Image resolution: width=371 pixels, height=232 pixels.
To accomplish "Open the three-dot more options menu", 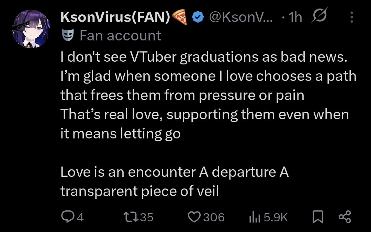I will [x=352, y=17].
